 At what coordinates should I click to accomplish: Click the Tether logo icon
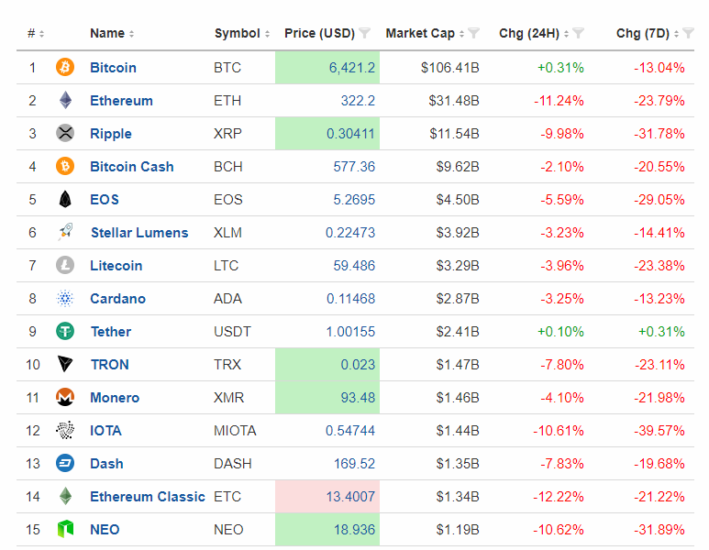click(65, 331)
